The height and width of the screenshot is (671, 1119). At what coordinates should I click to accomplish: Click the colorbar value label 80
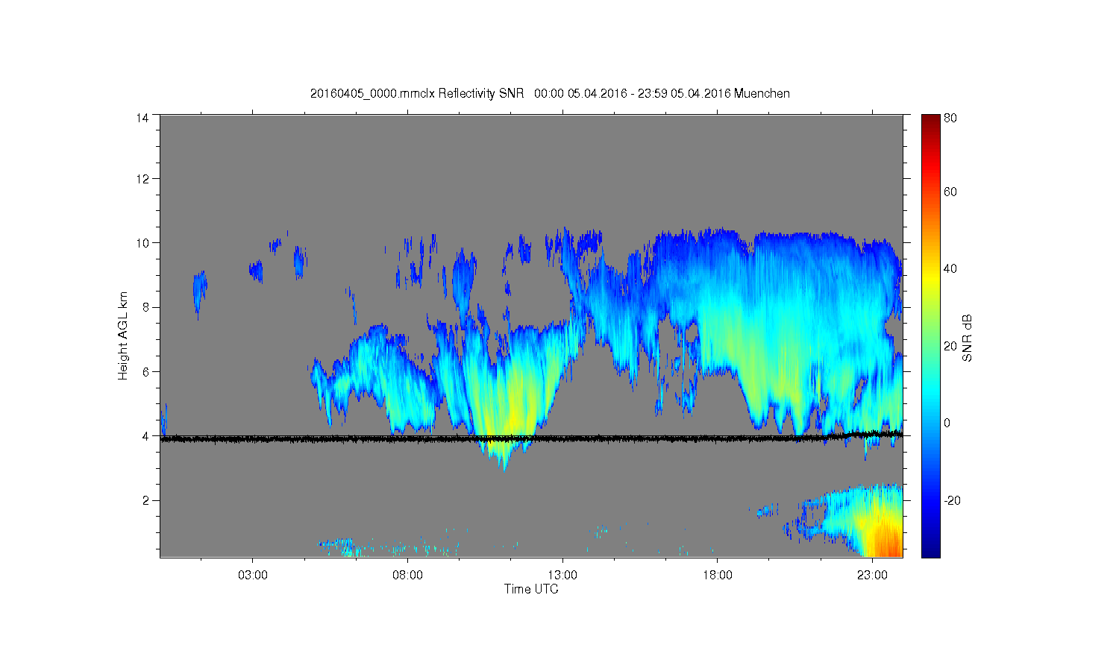pyautogui.click(x=950, y=118)
